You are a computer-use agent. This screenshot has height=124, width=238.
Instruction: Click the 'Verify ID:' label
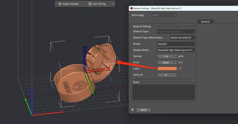[x=138, y=75]
